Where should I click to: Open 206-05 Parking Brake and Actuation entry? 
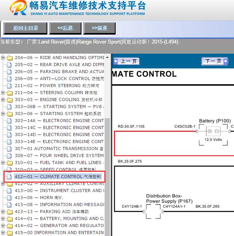click(59, 72)
